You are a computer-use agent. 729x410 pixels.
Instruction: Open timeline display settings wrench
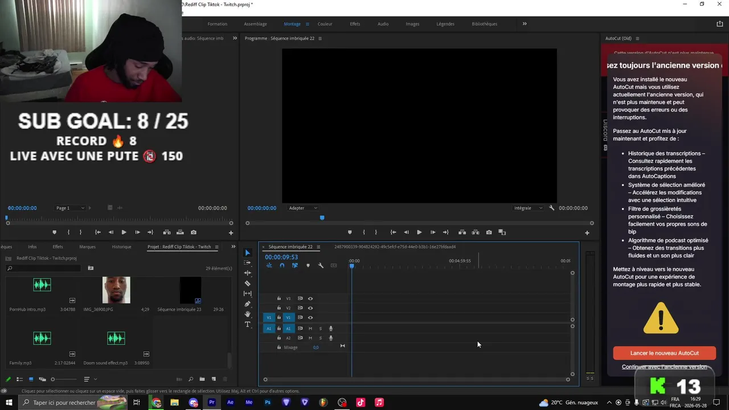coord(321,265)
